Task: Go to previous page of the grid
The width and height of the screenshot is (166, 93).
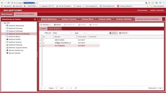Action: point(45,88)
